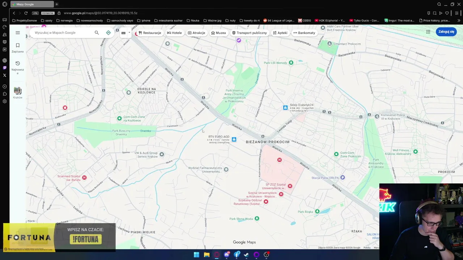Viewport: 463px width, 260px height.
Task: Click the browser back arrow
Action: click(14, 13)
